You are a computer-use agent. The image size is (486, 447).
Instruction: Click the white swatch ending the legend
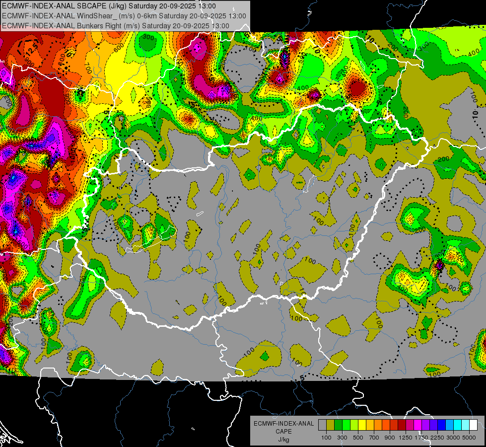tap(473, 425)
